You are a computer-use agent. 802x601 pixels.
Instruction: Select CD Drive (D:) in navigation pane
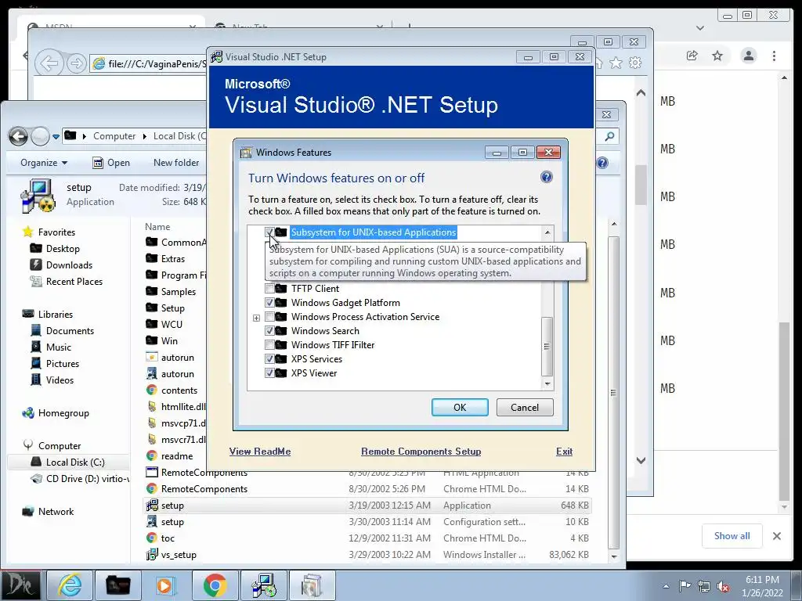(80, 479)
